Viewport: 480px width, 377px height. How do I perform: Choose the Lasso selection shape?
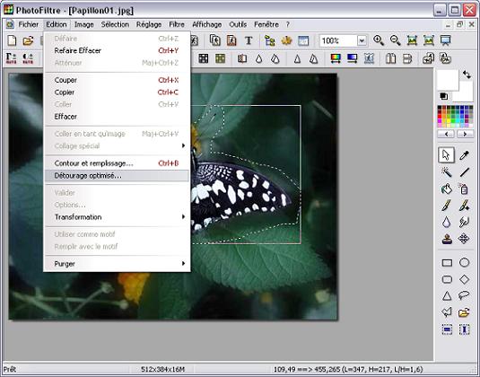[x=464, y=295]
